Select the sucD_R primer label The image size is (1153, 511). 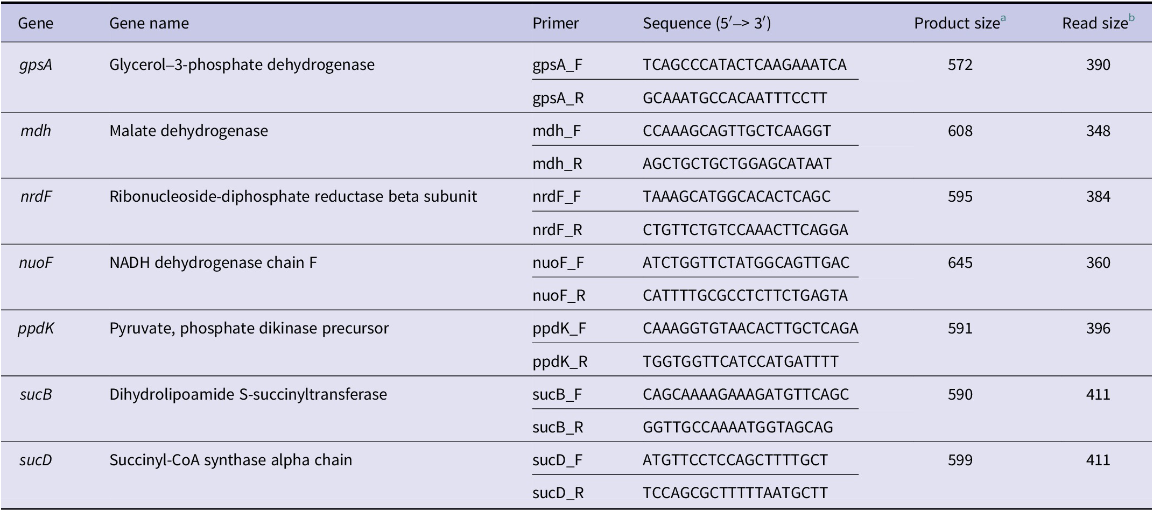pos(558,493)
